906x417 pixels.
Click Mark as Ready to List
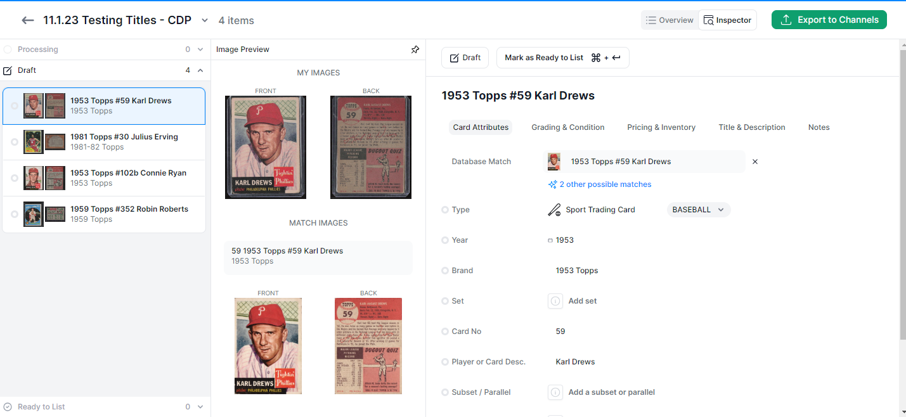(x=563, y=58)
